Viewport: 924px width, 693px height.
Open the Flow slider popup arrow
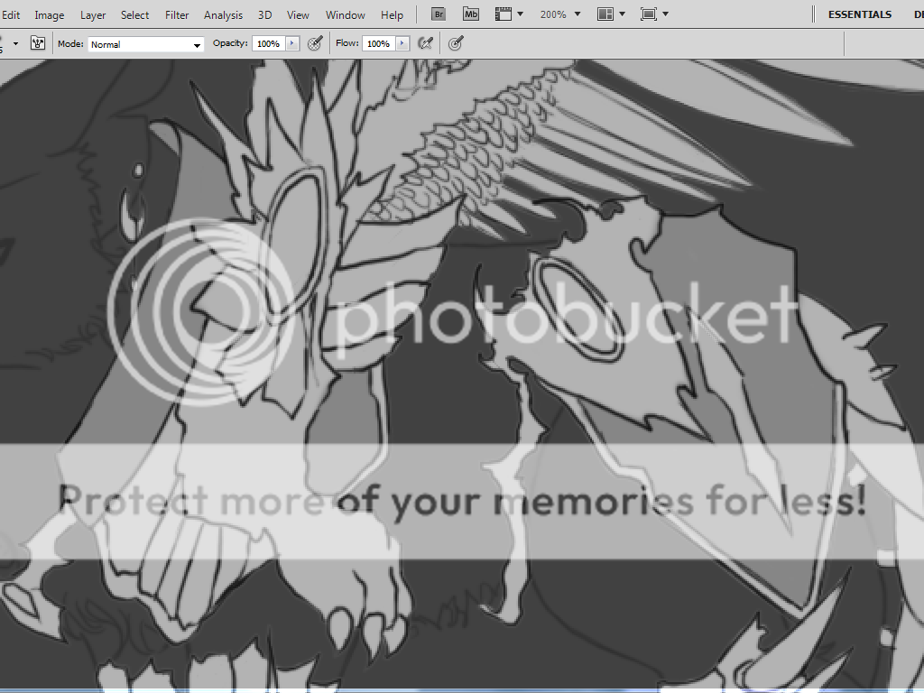click(x=402, y=43)
